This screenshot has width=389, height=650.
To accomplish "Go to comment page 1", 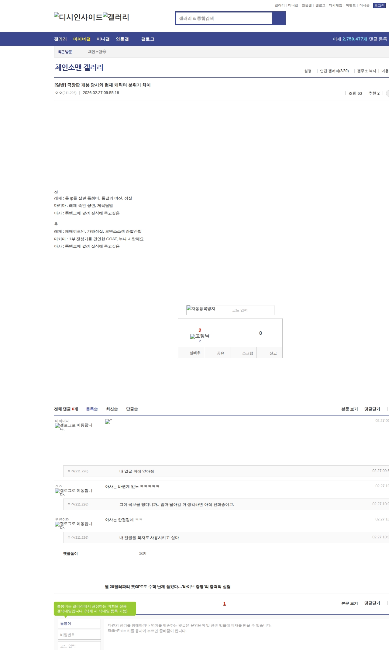I will 225,604.
